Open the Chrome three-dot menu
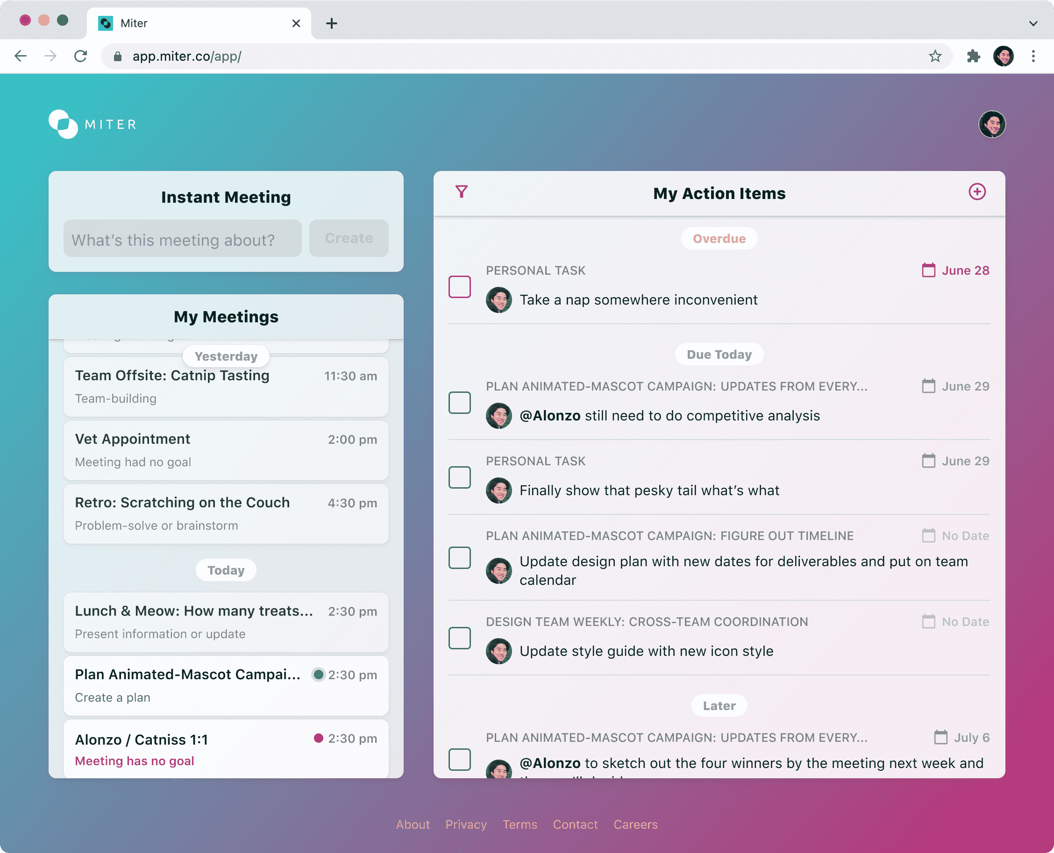The width and height of the screenshot is (1054, 853). [1034, 56]
